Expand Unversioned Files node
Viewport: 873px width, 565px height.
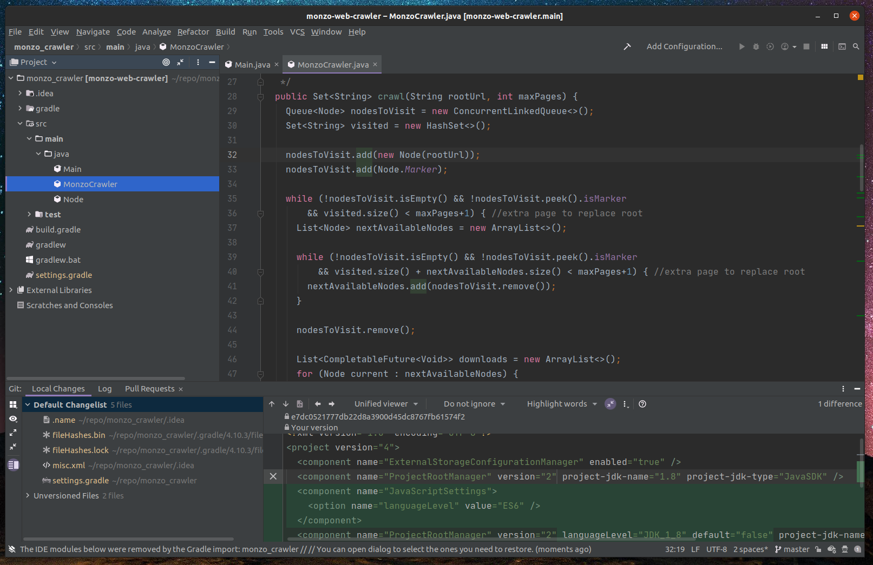pyautogui.click(x=28, y=495)
